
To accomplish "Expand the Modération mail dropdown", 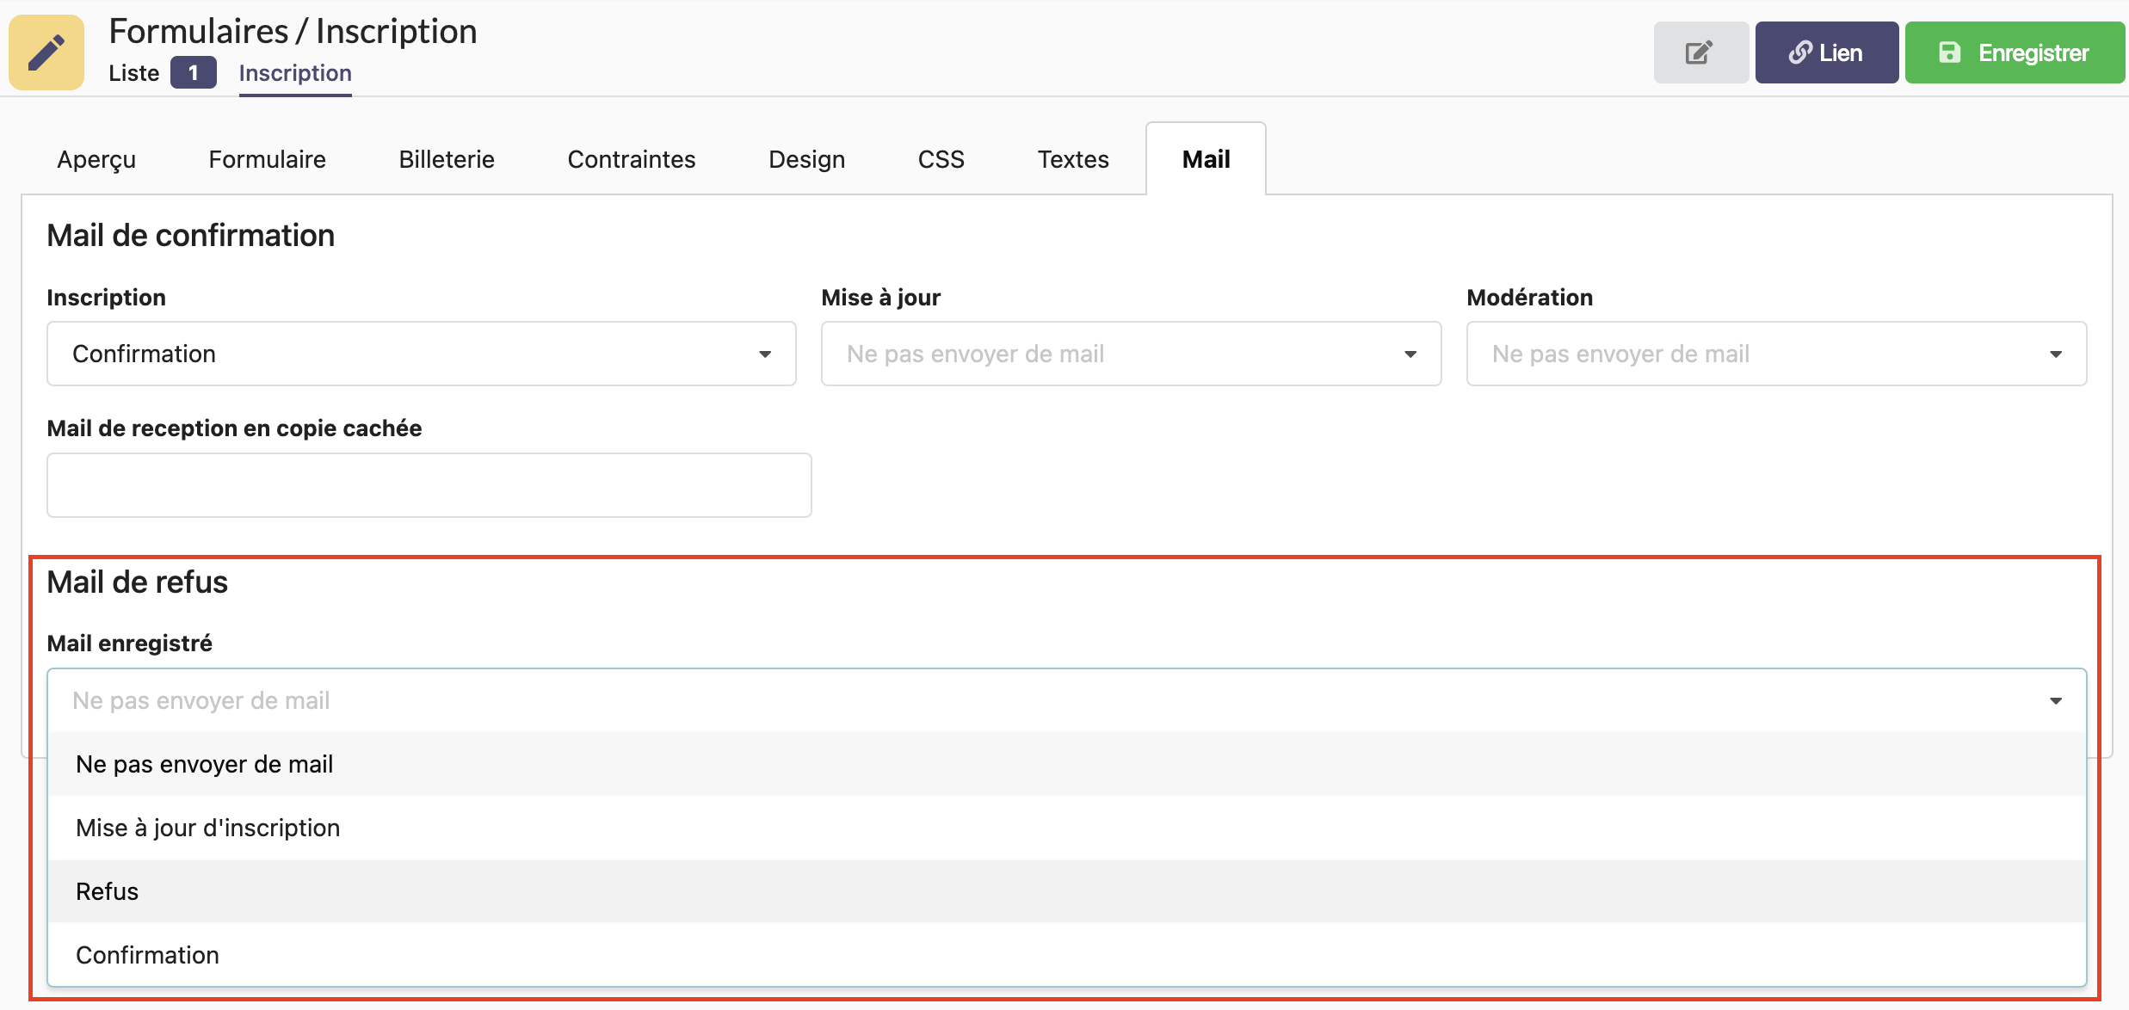I will [1776, 354].
